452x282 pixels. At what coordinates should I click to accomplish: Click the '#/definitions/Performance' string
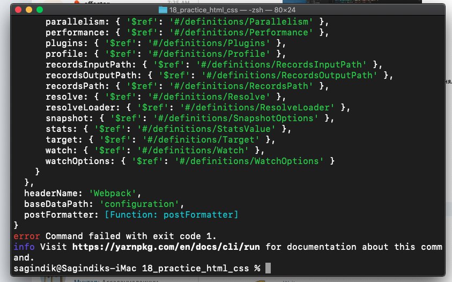(x=241, y=33)
